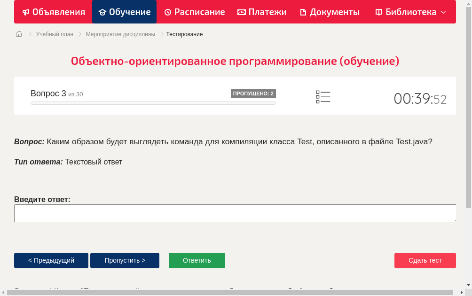
Task: Switch to the Расписание menu section
Action: 194,12
